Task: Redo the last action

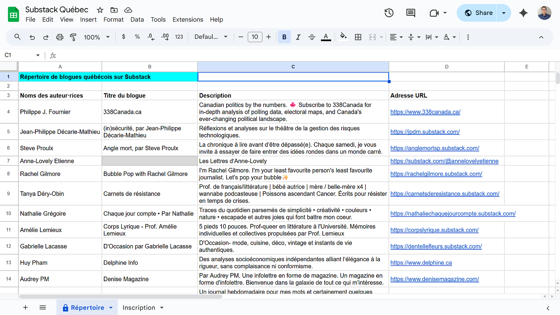Action: click(46, 37)
